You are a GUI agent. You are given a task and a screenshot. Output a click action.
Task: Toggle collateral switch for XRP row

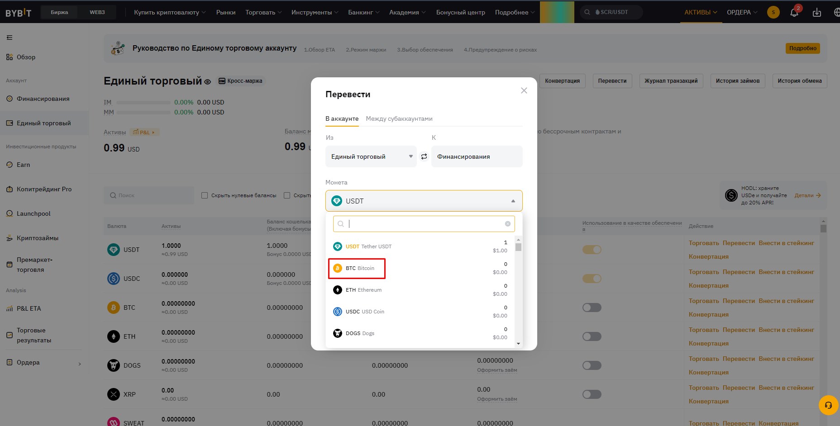[592, 394]
